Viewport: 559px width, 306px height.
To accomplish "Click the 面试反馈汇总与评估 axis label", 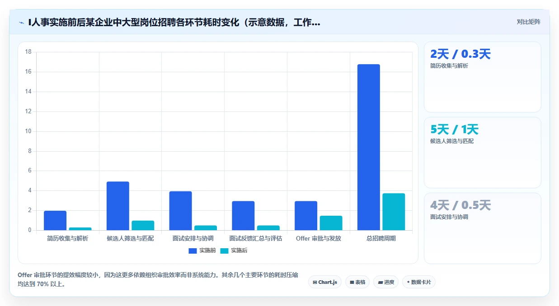I will 256,238.
